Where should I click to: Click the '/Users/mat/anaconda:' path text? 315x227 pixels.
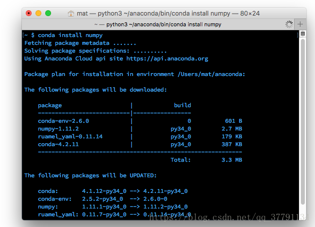coord(211,74)
